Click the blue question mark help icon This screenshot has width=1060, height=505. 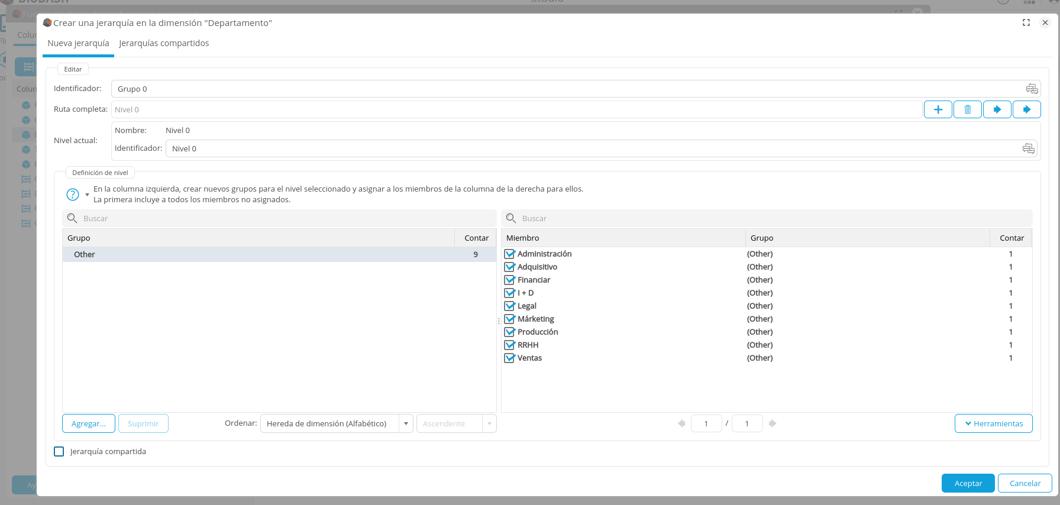[x=73, y=195]
